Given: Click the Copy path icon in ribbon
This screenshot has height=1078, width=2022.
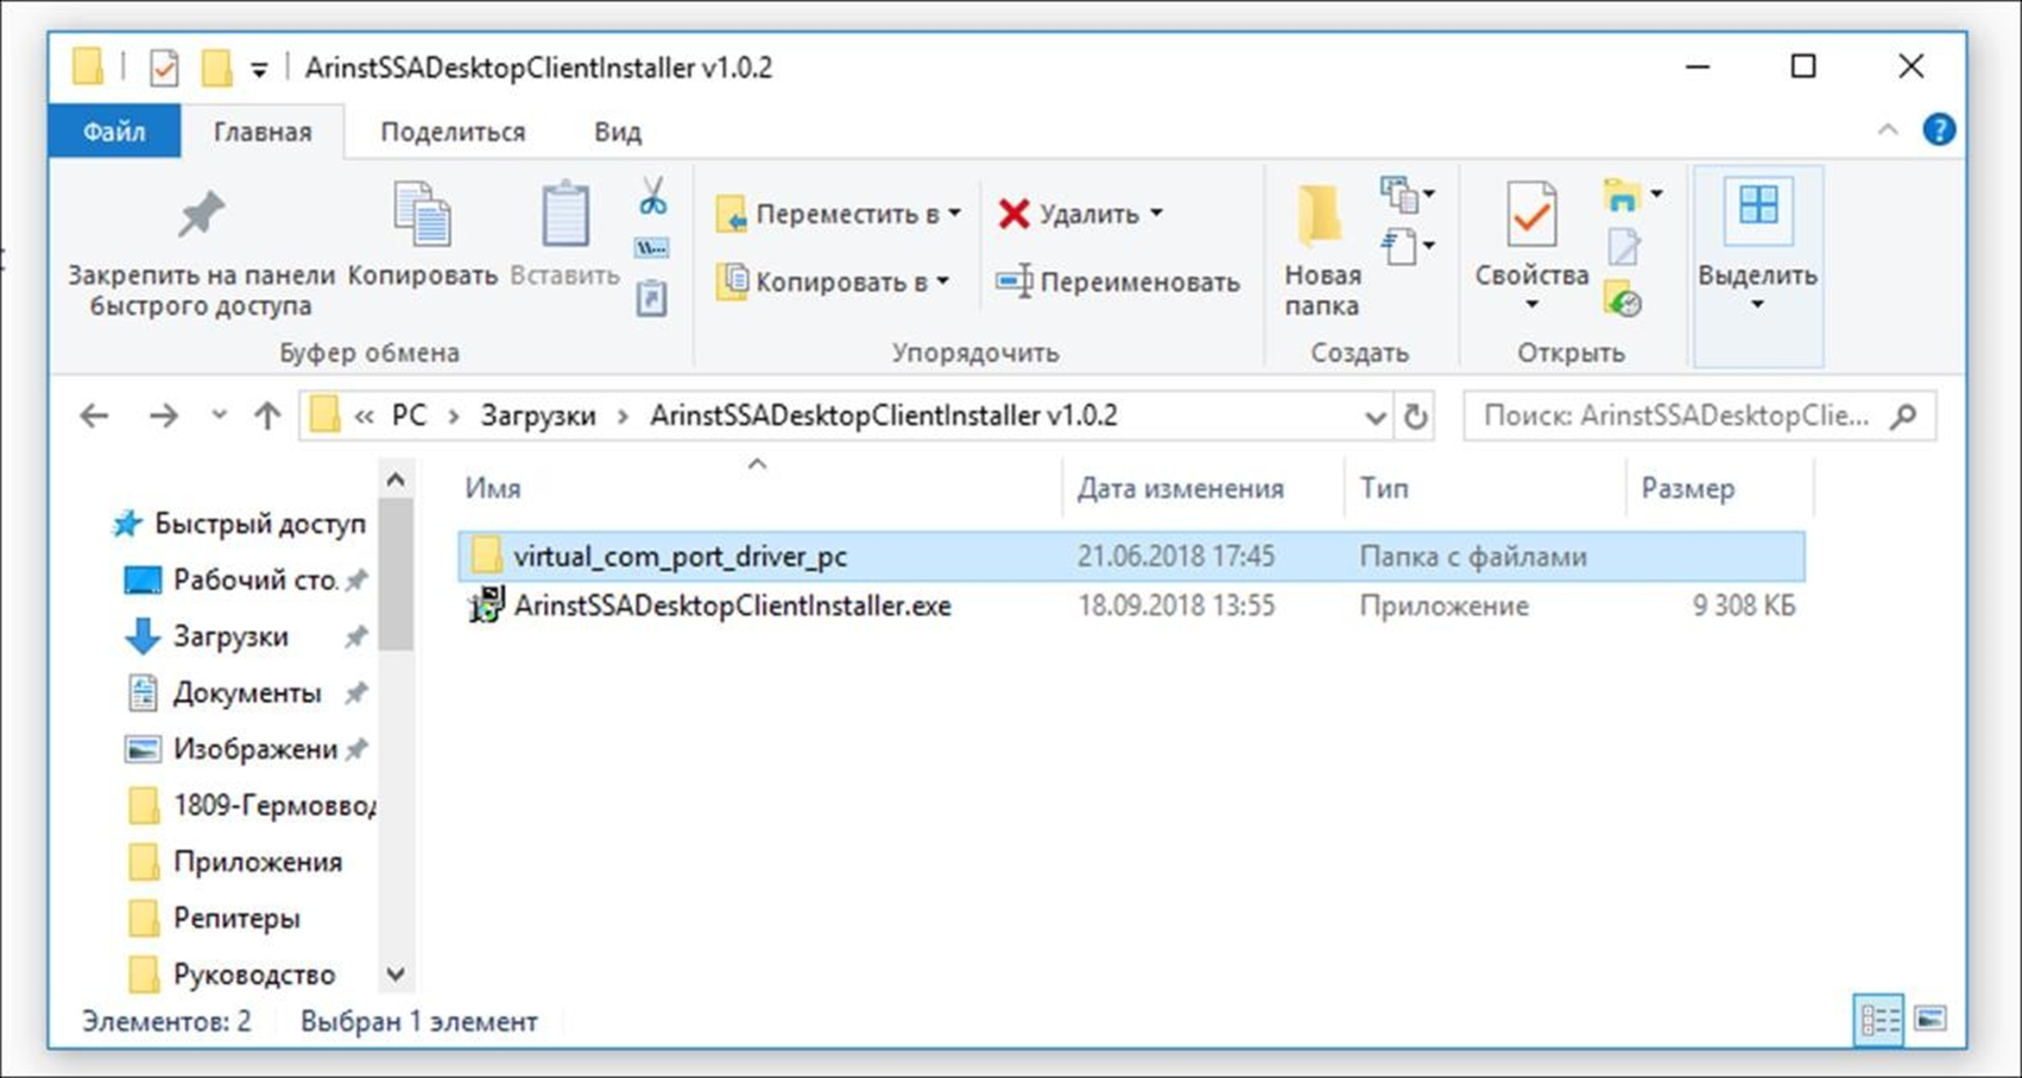Looking at the screenshot, I should point(652,248).
